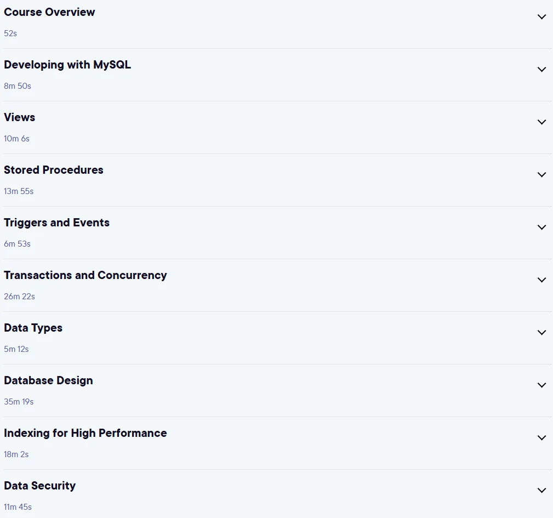The width and height of the screenshot is (553, 518).
Task: Expand the Data Types chevron
Action: coord(541,332)
